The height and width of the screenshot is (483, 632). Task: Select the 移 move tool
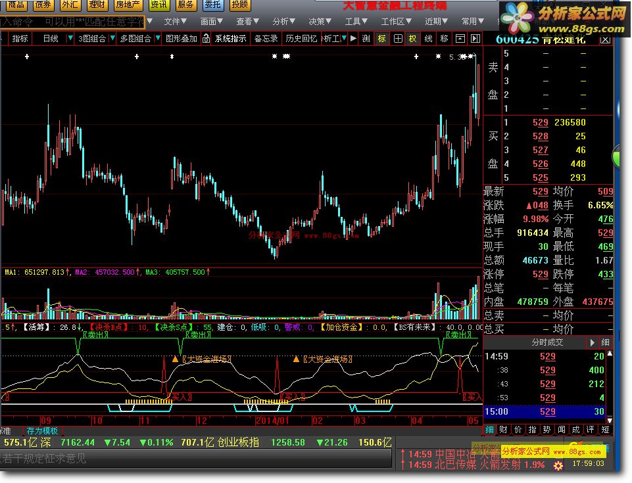coord(444,38)
